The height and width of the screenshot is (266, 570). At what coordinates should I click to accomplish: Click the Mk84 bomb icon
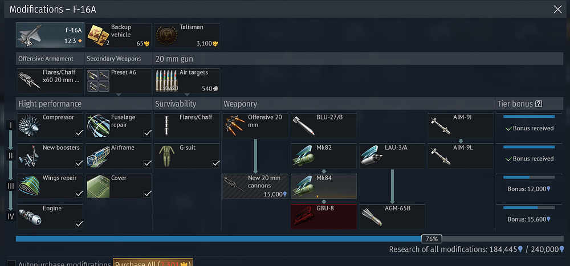coord(303,186)
